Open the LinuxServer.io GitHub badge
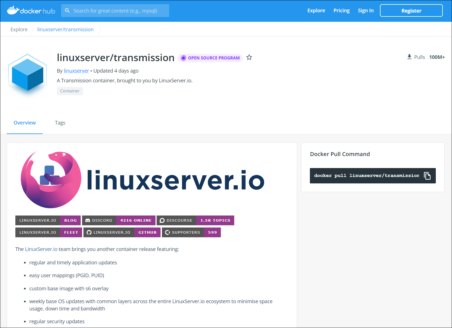452x328 pixels. click(x=122, y=232)
